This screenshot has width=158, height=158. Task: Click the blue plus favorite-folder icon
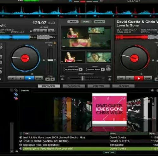click(x=16, y=94)
